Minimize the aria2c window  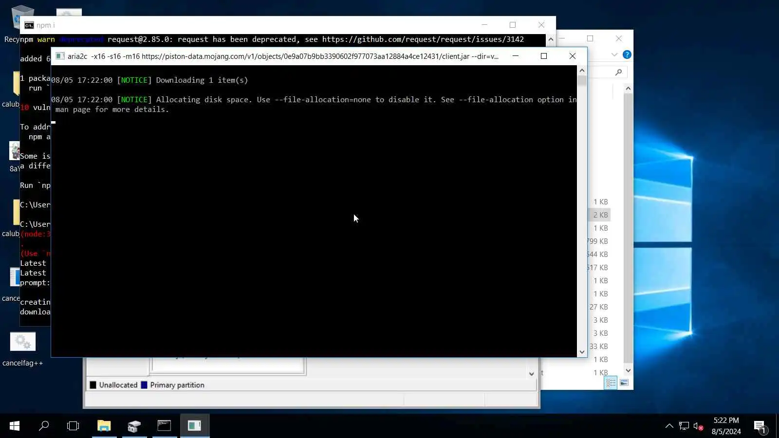[x=516, y=56]
